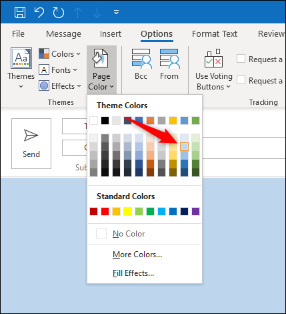Open the More Colors dialog
This screenshot has height=314, width=286.
(x=145, y=255)
